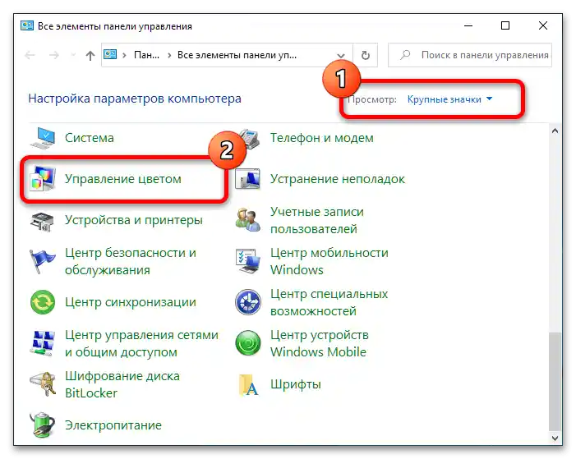This screenshot has height=459, width=576.
Task: Open the Шрифты link
Action: (x=296, y=384)
